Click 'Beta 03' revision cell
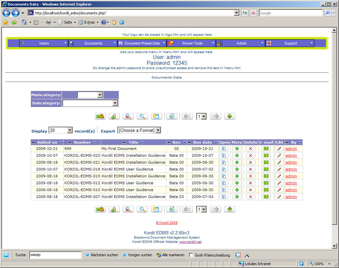Screen dimensions: 339x268 coord(177,197)
